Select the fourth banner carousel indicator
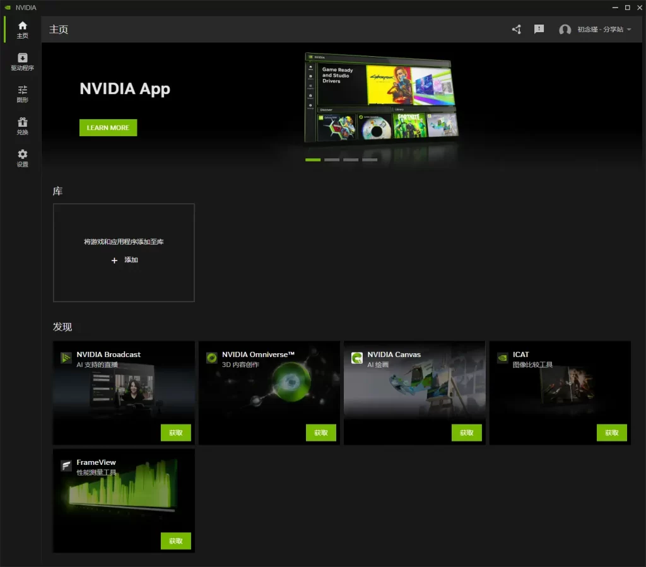 [370, 160]
